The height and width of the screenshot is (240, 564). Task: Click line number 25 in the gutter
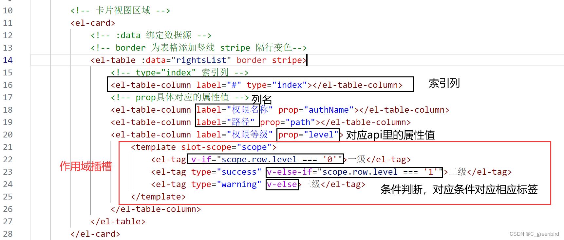point(8,197)
